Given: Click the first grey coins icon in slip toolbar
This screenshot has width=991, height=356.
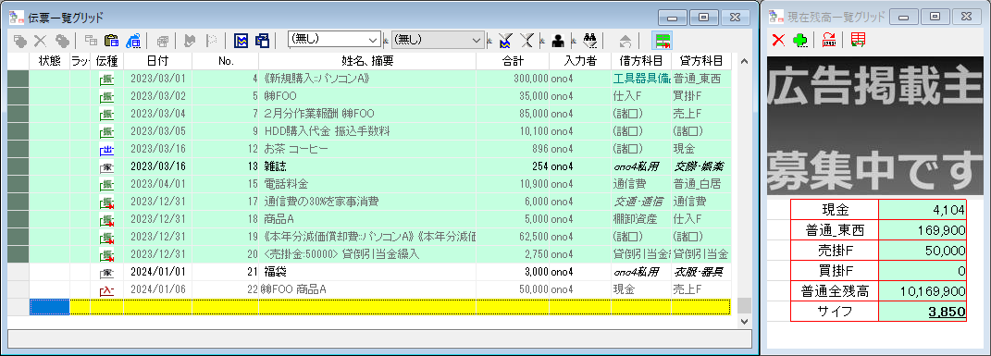Looking at the screenshot, I should (19, 41).
